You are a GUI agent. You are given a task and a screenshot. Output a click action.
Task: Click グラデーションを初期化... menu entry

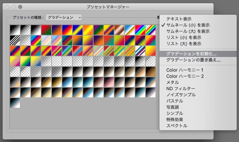[198, 54]
